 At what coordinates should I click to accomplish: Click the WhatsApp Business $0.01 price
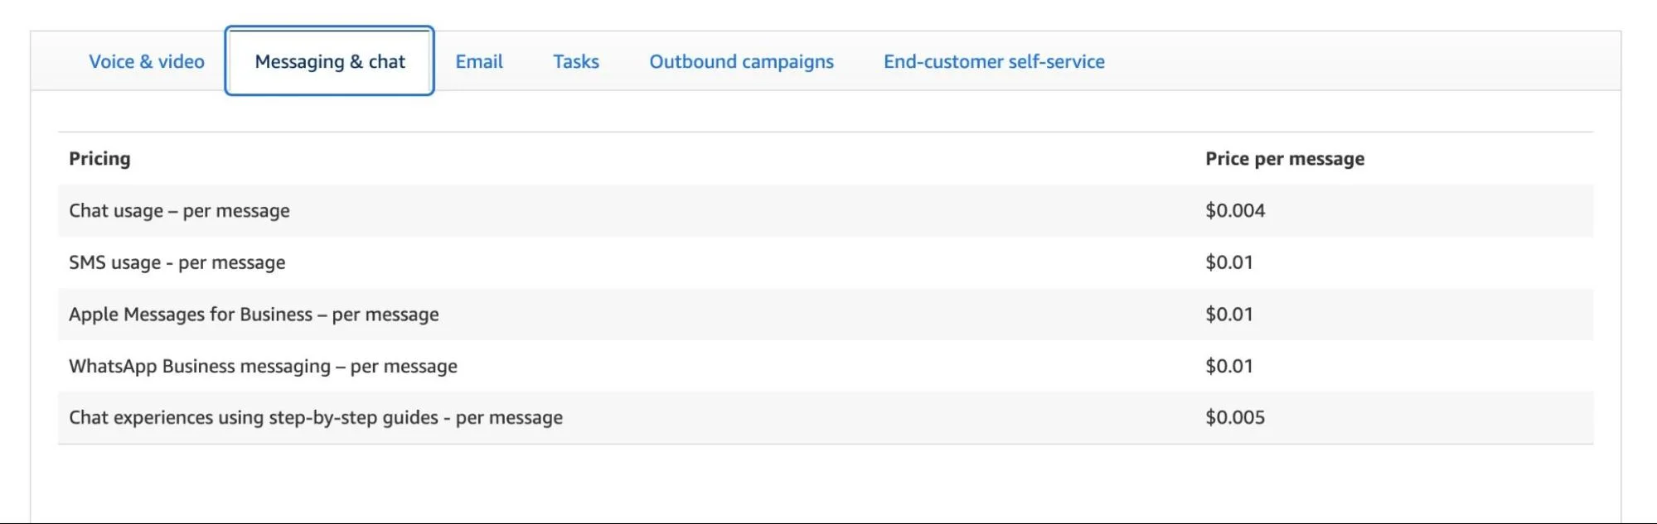1228,367
